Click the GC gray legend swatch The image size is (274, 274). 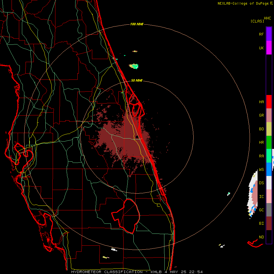269,210
